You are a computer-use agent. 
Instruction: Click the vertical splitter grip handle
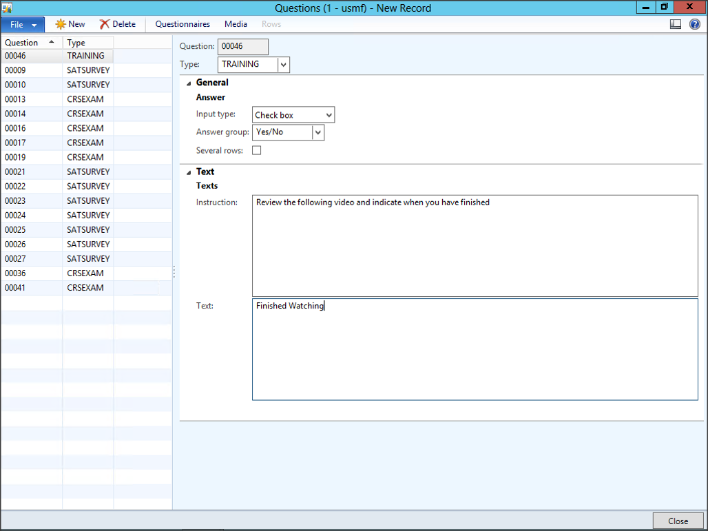pyautogui.click(x=174, y=272)
